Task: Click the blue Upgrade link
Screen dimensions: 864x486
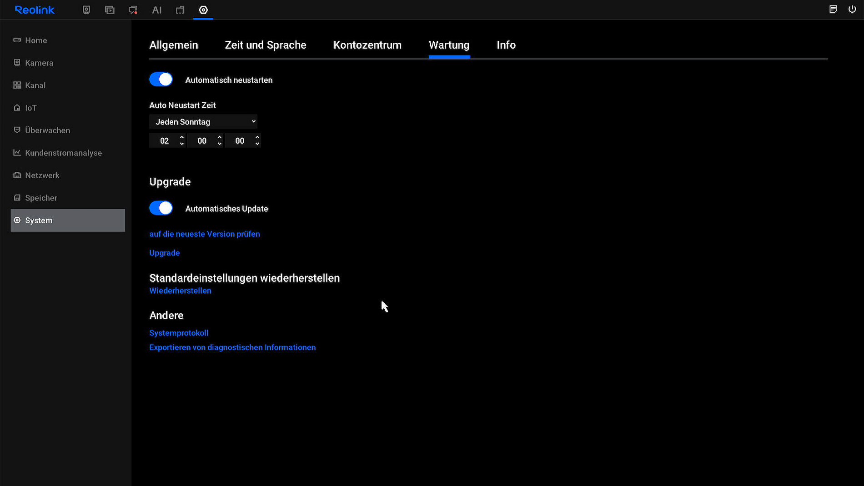Action: point(165,253)
